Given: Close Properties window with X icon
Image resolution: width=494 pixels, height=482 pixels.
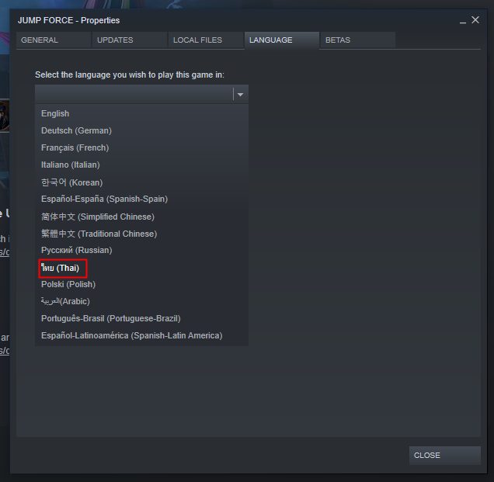Looking at the screenshot, I should tap(475, 20).
